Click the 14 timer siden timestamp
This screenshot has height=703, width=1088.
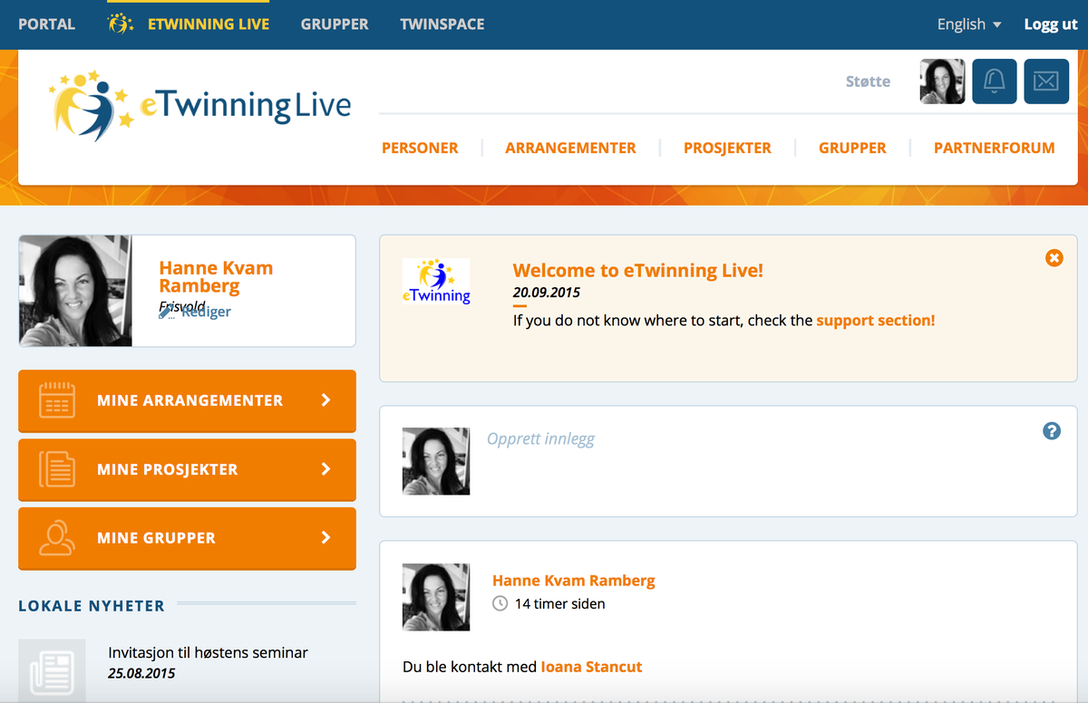[559, 603]
